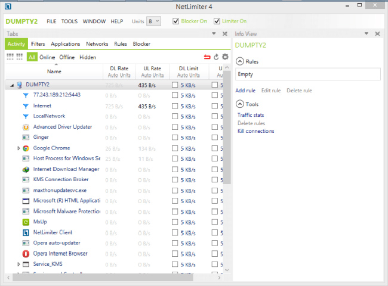
Task: Click the NetLimiter logo in title bar
Action: point(8,7)
